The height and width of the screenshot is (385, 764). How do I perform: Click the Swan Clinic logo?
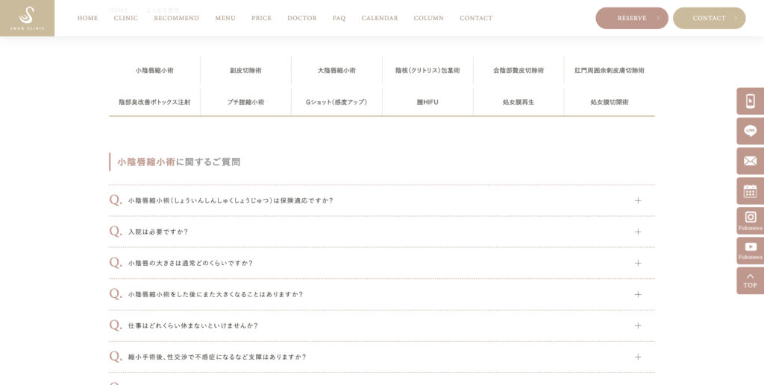[28, 18]
